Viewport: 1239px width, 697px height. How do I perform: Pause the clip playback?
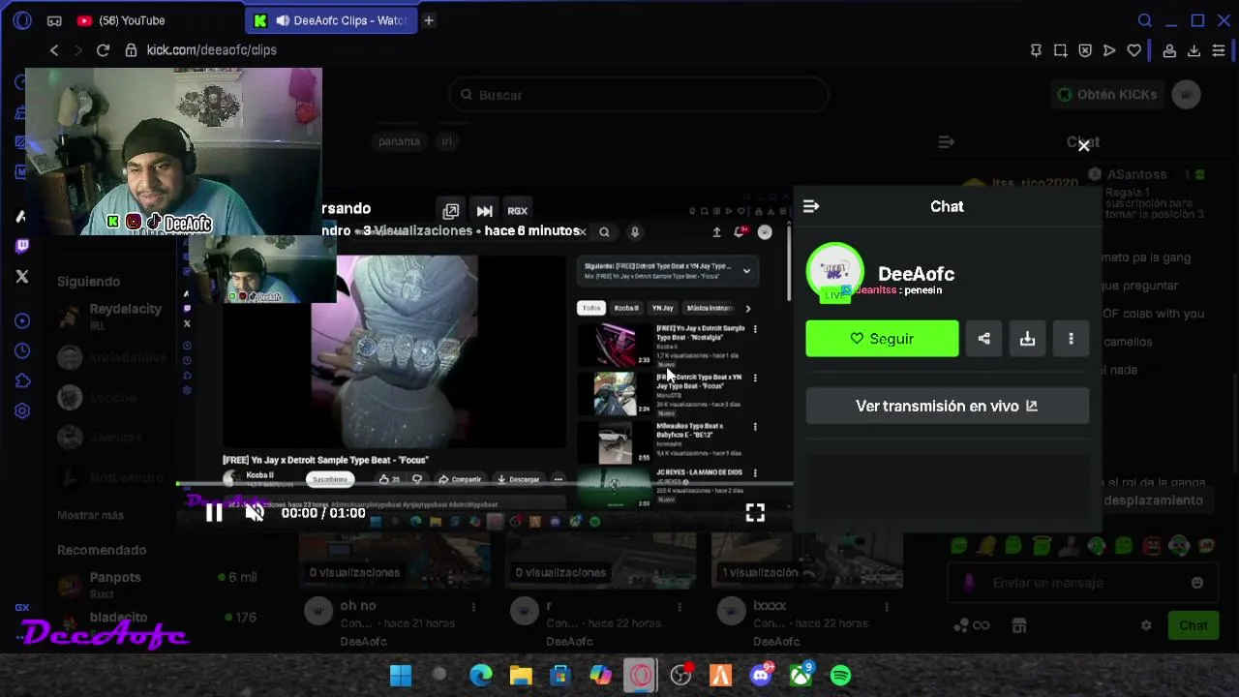(x=214, y=513)
